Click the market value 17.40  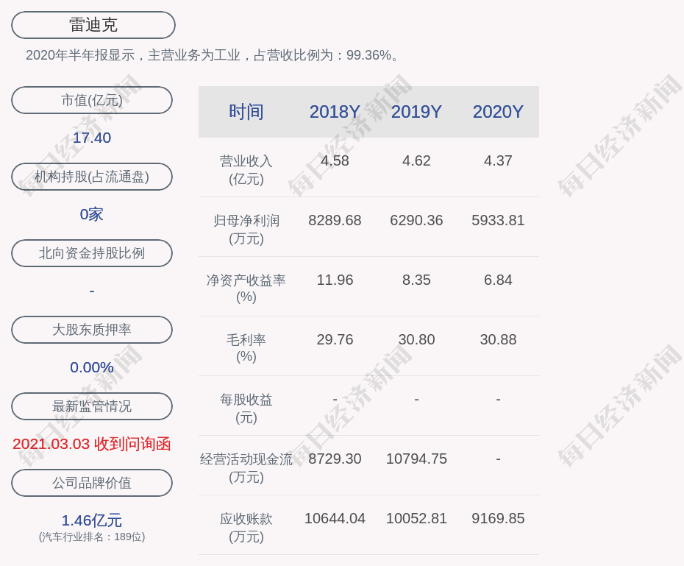coord(92,138)
